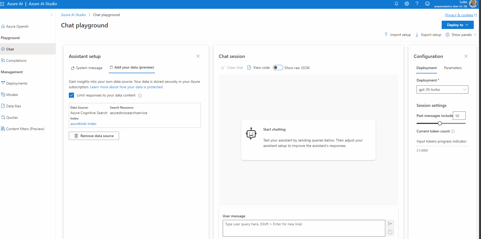Click Import setup
The image size is (481, 239).
click(x=398, y=35)
